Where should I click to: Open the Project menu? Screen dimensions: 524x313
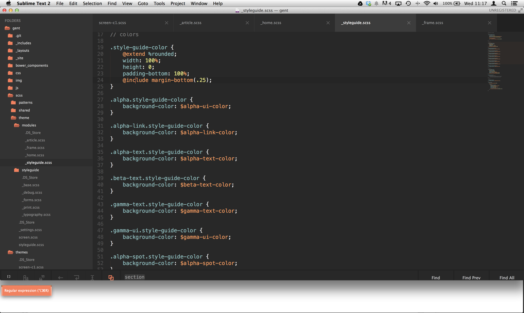point(177,3)
